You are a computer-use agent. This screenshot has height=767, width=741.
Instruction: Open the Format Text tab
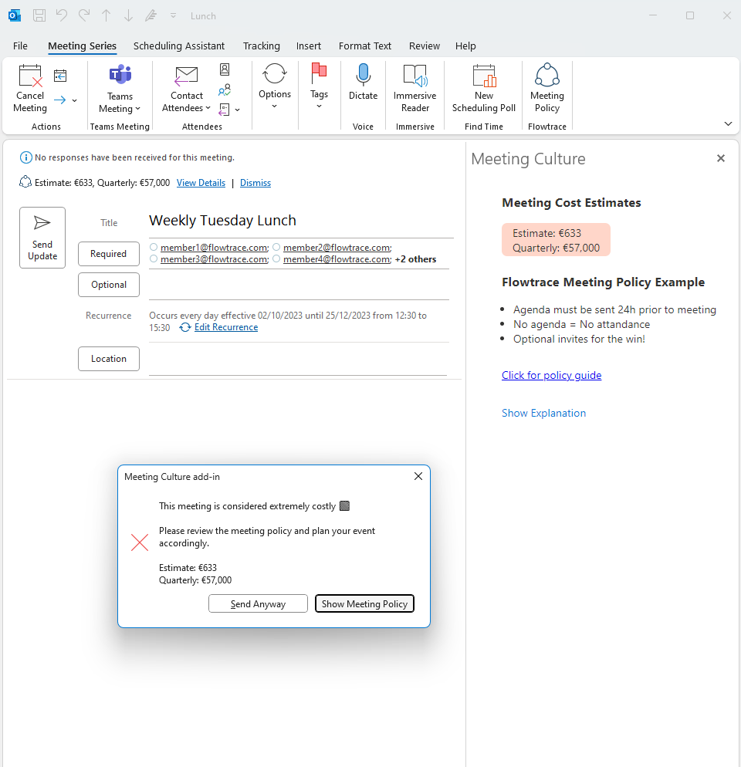(x=365, y=46)
